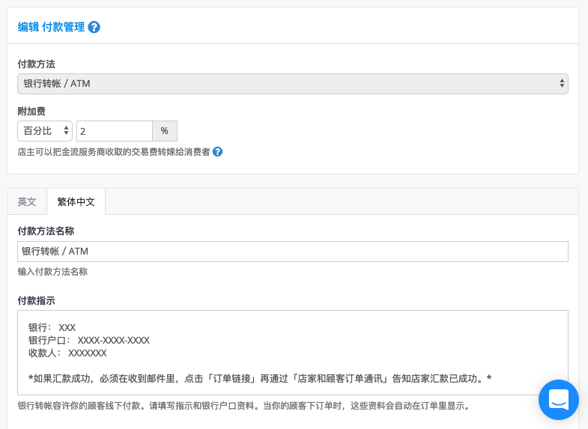This screenshot has width=588, height=429.
Task: Click the 付款方法名称 label
Action: (x=46, y=231)
